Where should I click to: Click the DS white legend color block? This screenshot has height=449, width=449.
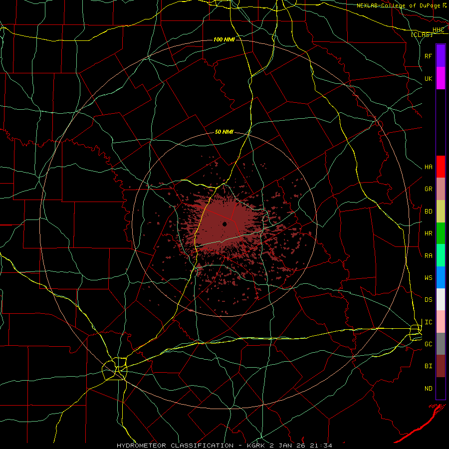pos(441,299)
